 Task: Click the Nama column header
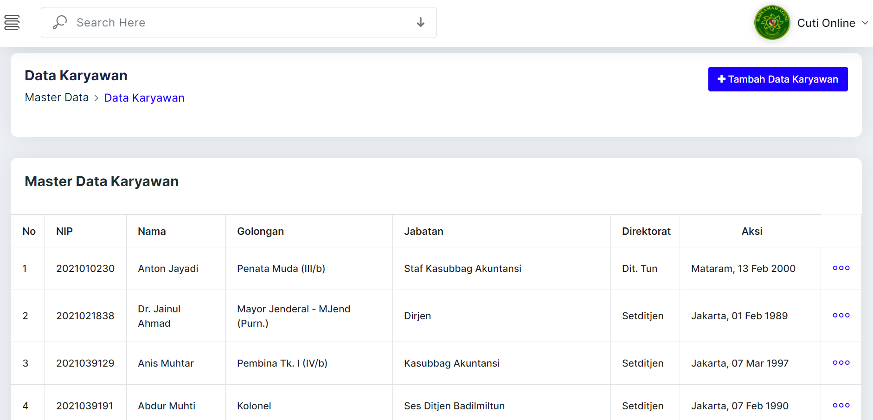pyautogui.click(x=152, y=231)
